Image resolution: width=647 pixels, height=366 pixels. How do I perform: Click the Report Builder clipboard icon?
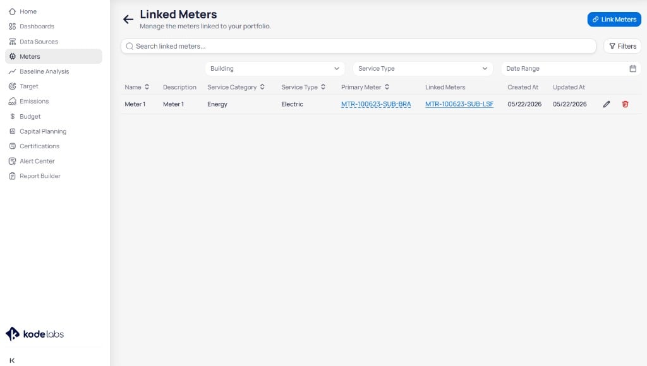tap(13, 176)
